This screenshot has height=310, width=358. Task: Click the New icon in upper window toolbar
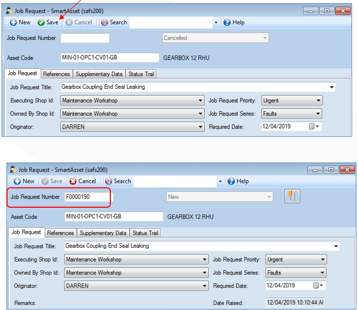coord(13,23)
